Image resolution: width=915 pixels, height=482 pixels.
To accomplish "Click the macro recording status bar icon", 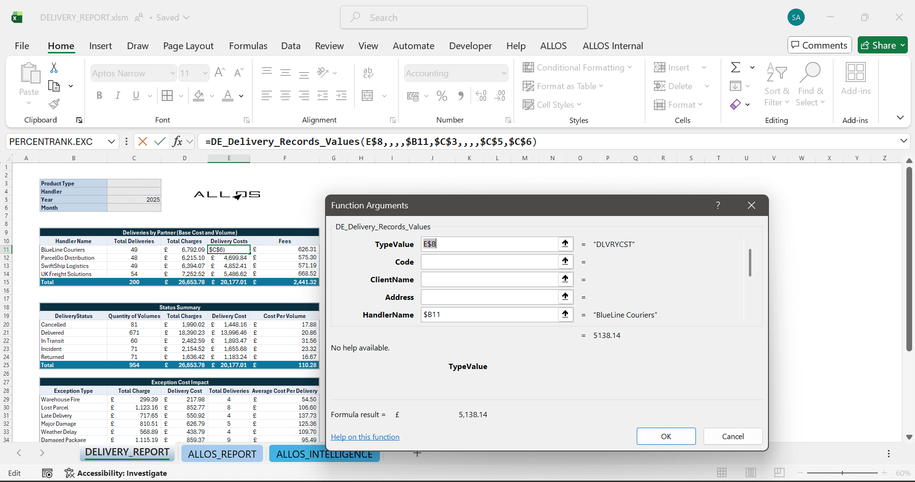I will (x=47, y=473).
